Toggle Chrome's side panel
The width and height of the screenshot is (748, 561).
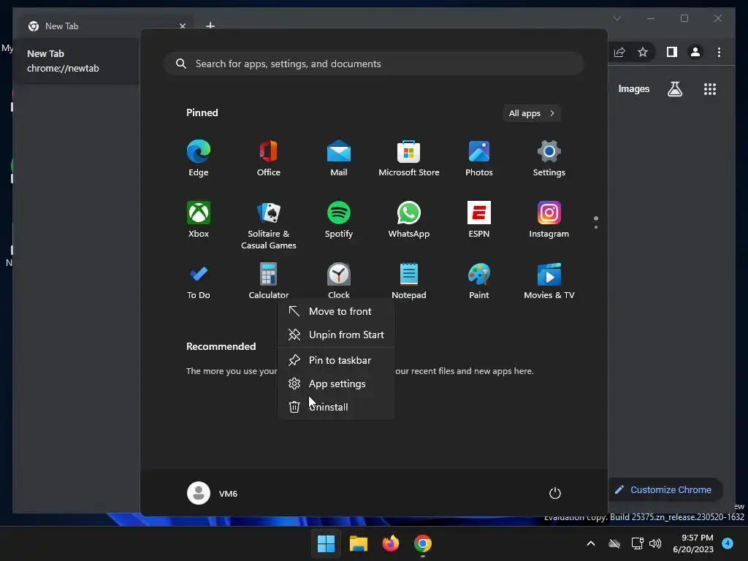(672, 52)
